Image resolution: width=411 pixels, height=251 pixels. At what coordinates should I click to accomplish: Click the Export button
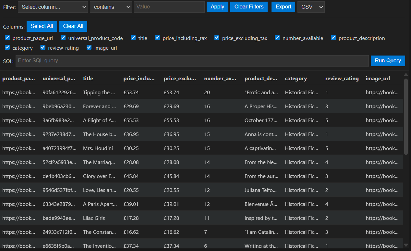[283, 7]
